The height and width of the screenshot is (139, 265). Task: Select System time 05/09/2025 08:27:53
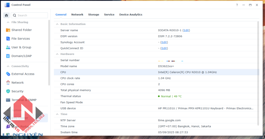coord(173,132)
